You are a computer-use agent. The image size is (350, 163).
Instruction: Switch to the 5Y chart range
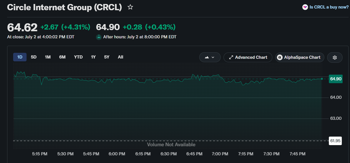107,57
